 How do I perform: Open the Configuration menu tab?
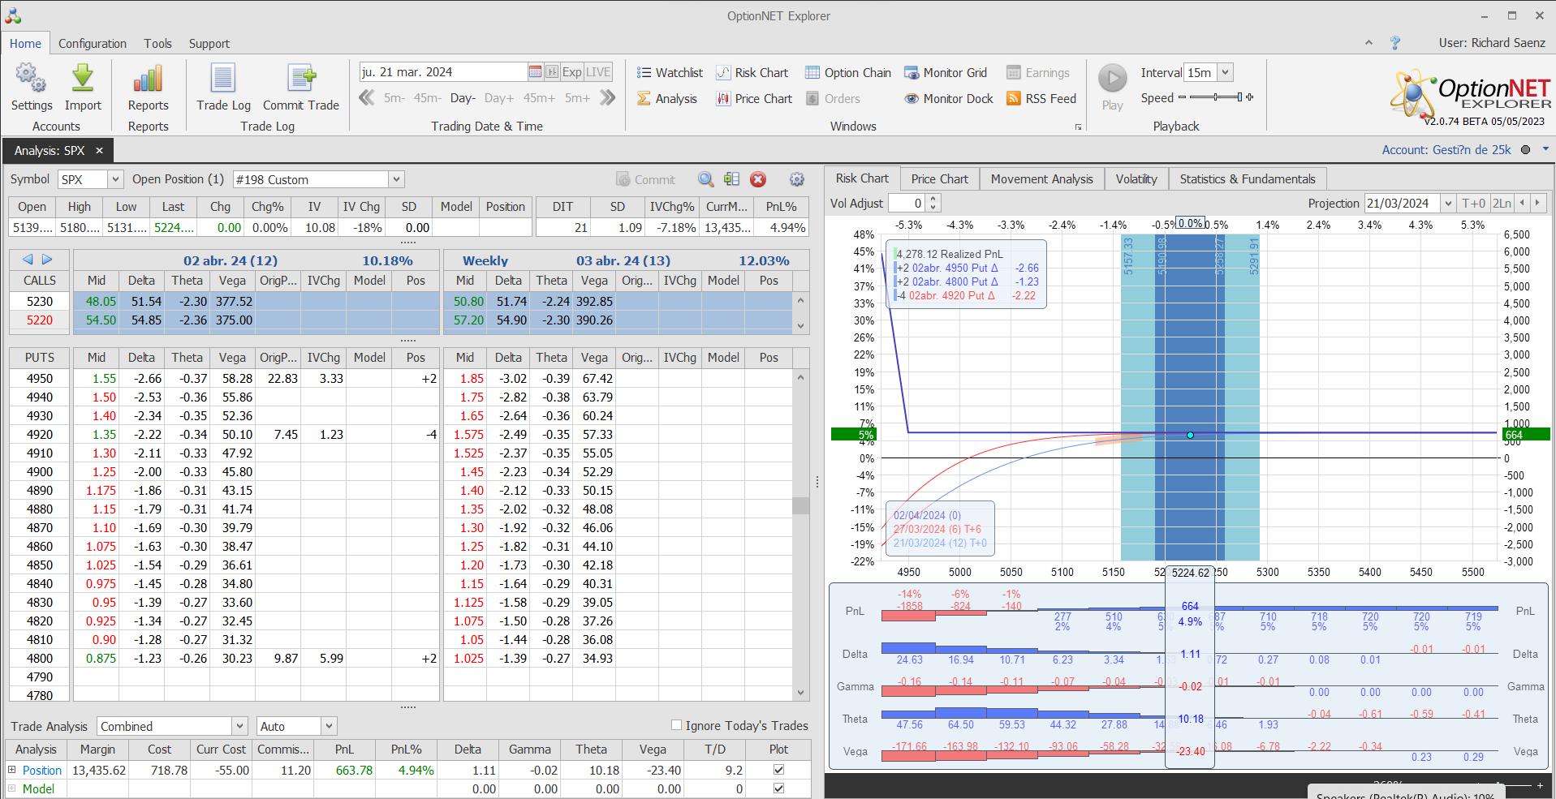click(93, 44)
